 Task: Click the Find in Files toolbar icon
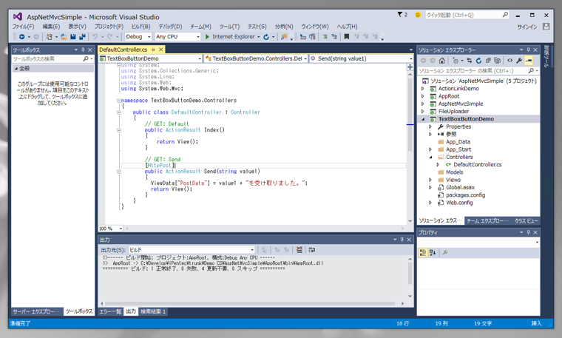[x=284, y=36]
